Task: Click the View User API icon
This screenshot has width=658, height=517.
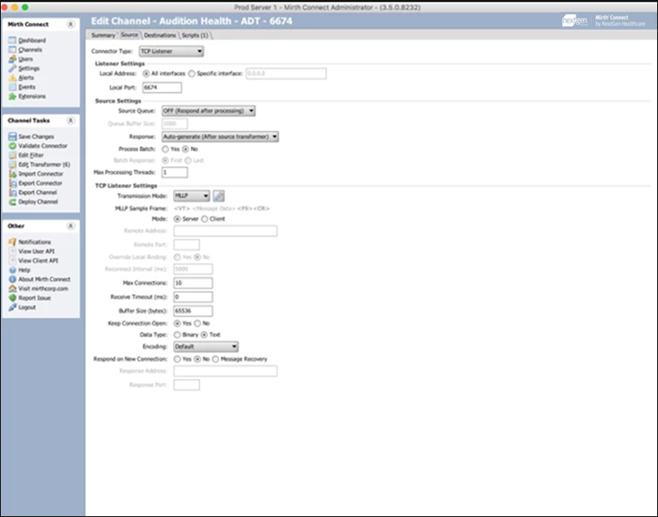Action: coord(12,251)
